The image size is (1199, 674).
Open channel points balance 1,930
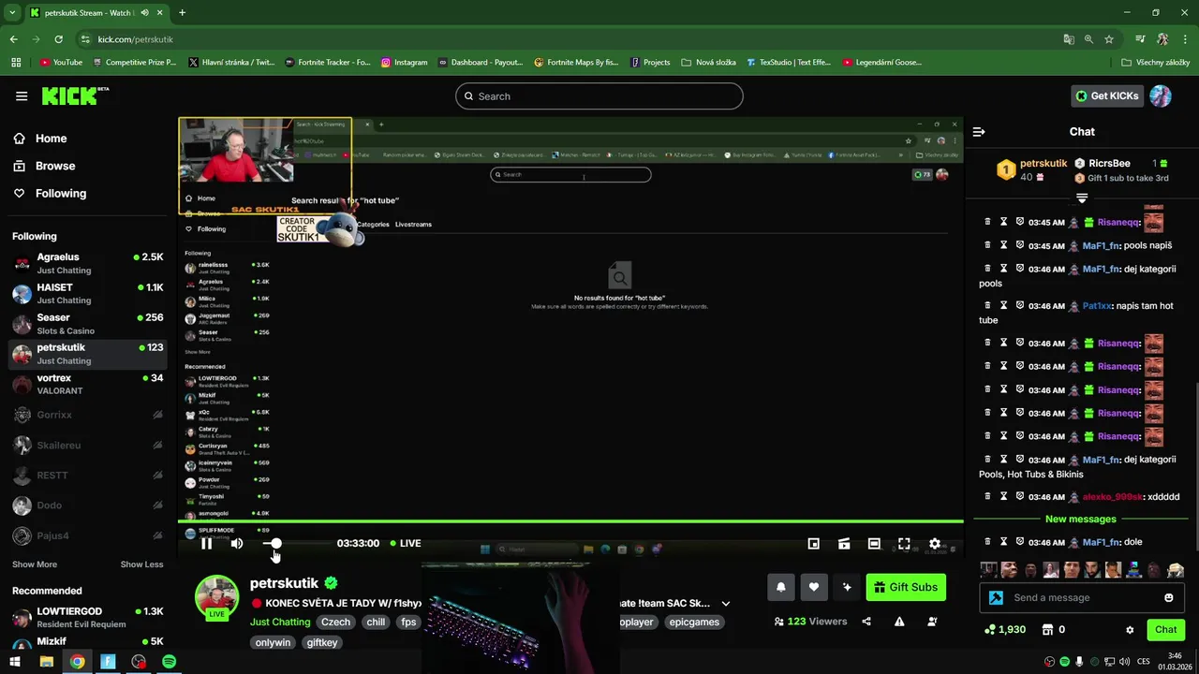[1005, 630]
